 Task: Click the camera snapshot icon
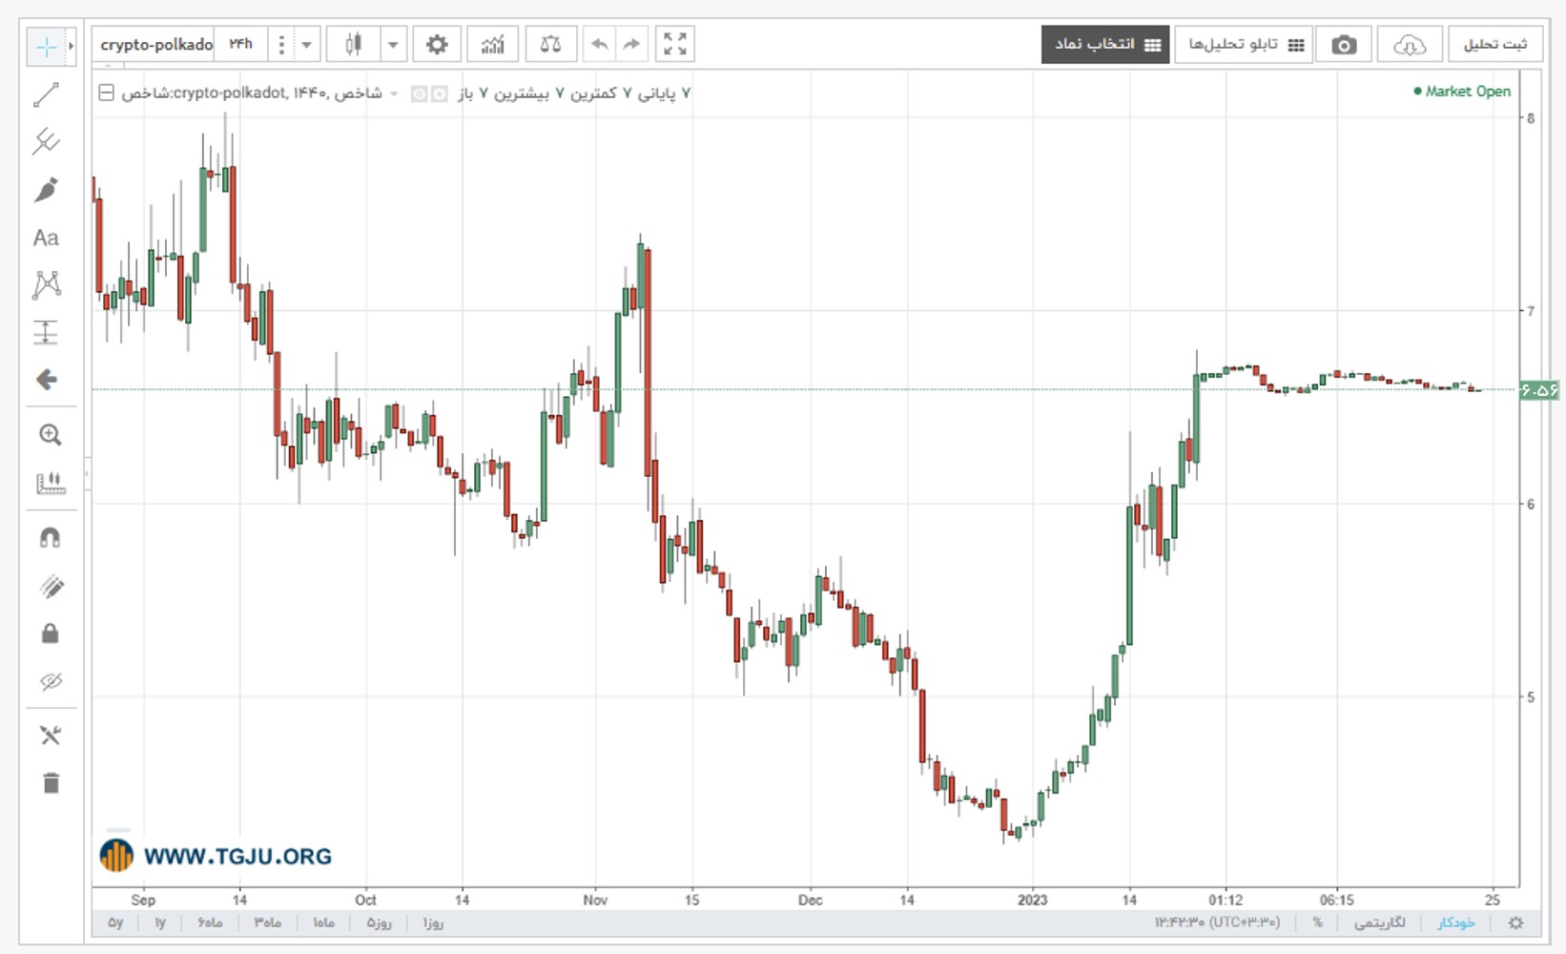point(1344,45)
